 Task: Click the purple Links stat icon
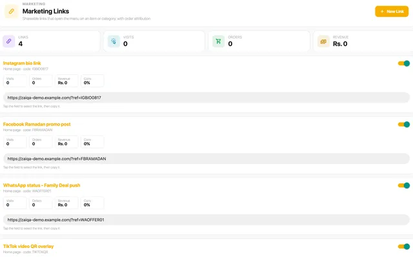8,41
